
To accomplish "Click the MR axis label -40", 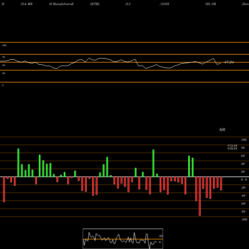I will 243,196.
